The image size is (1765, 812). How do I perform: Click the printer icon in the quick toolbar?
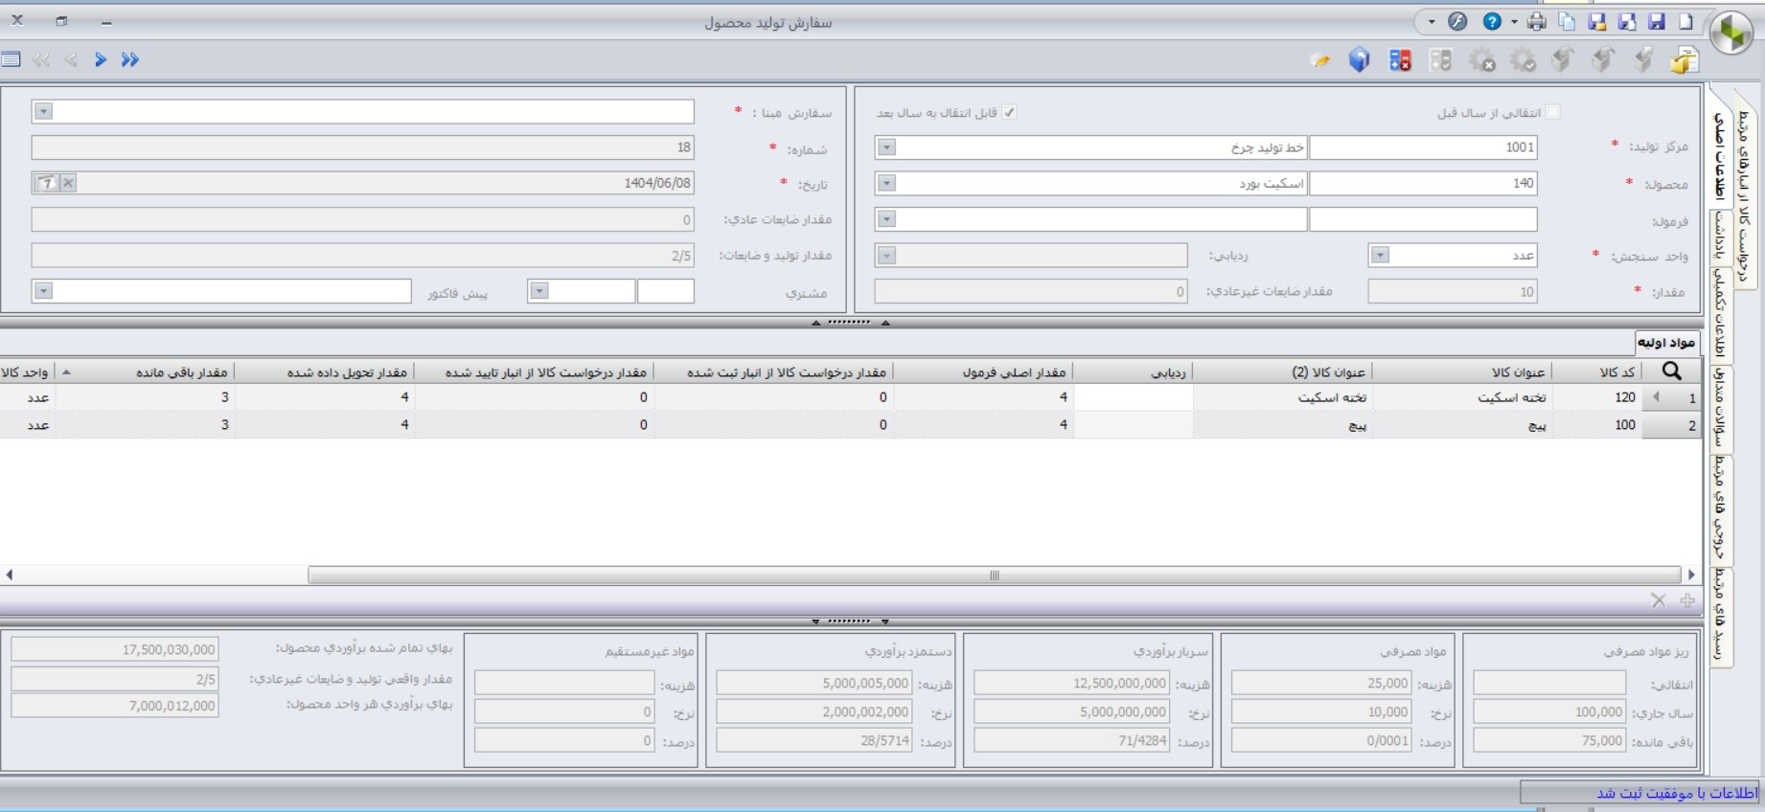tap(1537, 22)
